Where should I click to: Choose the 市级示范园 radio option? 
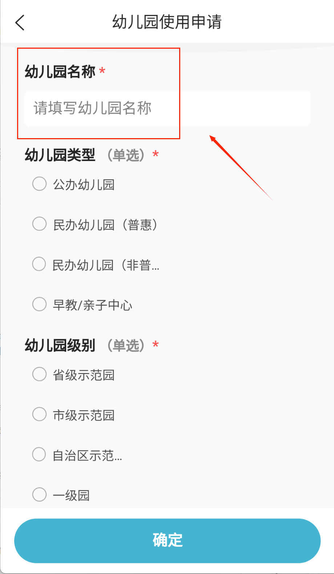[39, 414]
